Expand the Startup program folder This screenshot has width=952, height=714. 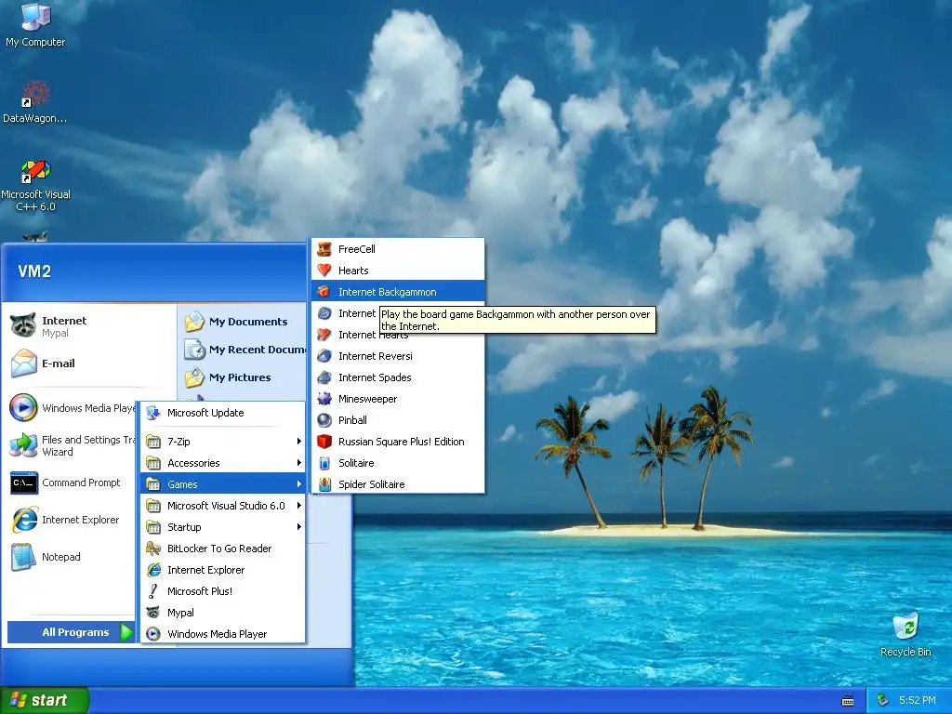[223, 527]
